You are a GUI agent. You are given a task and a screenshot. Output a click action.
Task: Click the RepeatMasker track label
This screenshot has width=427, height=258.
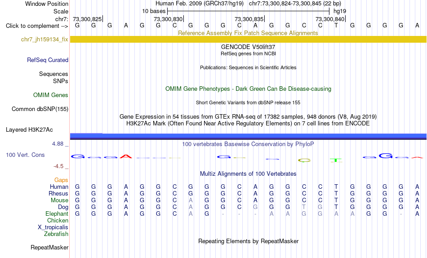(x=49, y=247)
